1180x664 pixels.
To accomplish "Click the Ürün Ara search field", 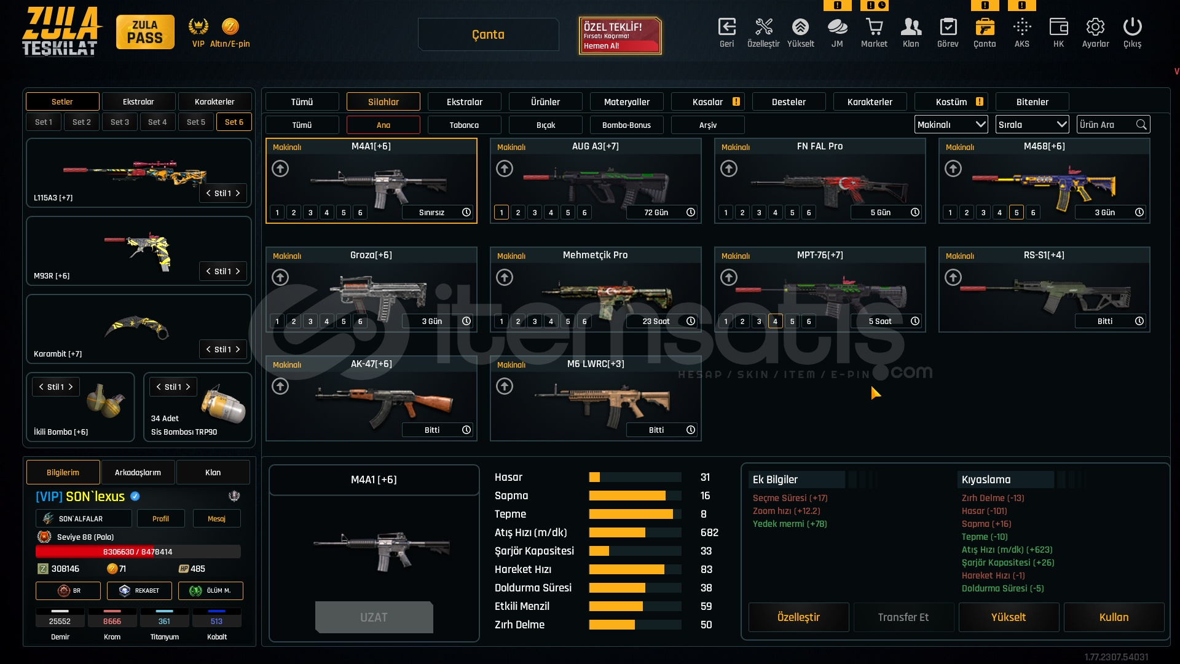I will pos(1113,125).
